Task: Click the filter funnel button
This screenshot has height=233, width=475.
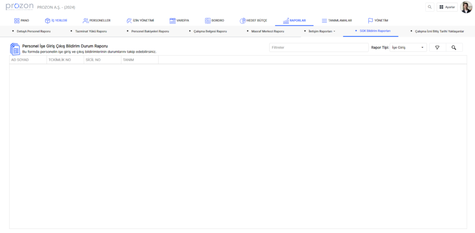Action: coord(437,48)
